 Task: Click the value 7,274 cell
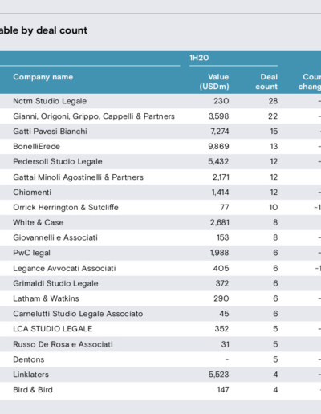pos(219,132)
